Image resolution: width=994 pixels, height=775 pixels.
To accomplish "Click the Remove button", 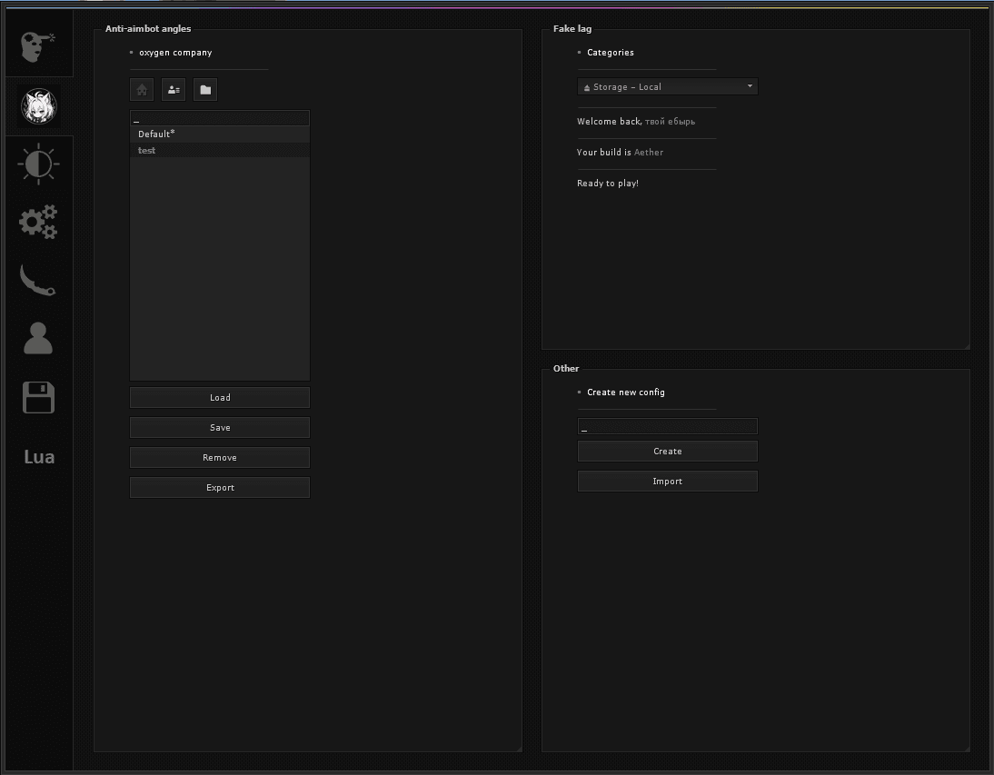I will 220,458.
